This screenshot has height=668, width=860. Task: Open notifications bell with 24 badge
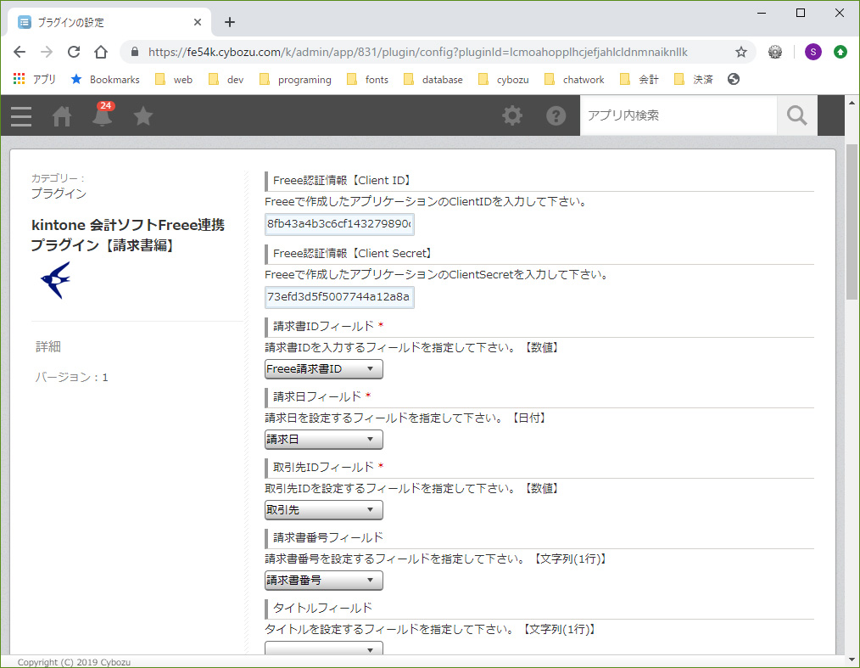click(103, 115)
